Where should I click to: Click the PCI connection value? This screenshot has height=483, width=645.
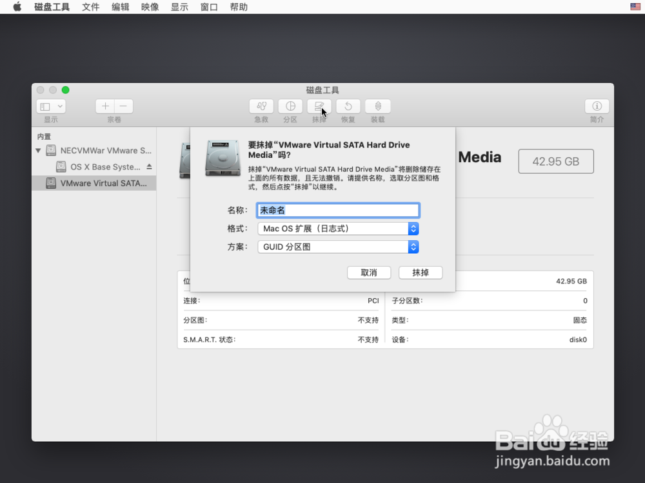[373, 301]
